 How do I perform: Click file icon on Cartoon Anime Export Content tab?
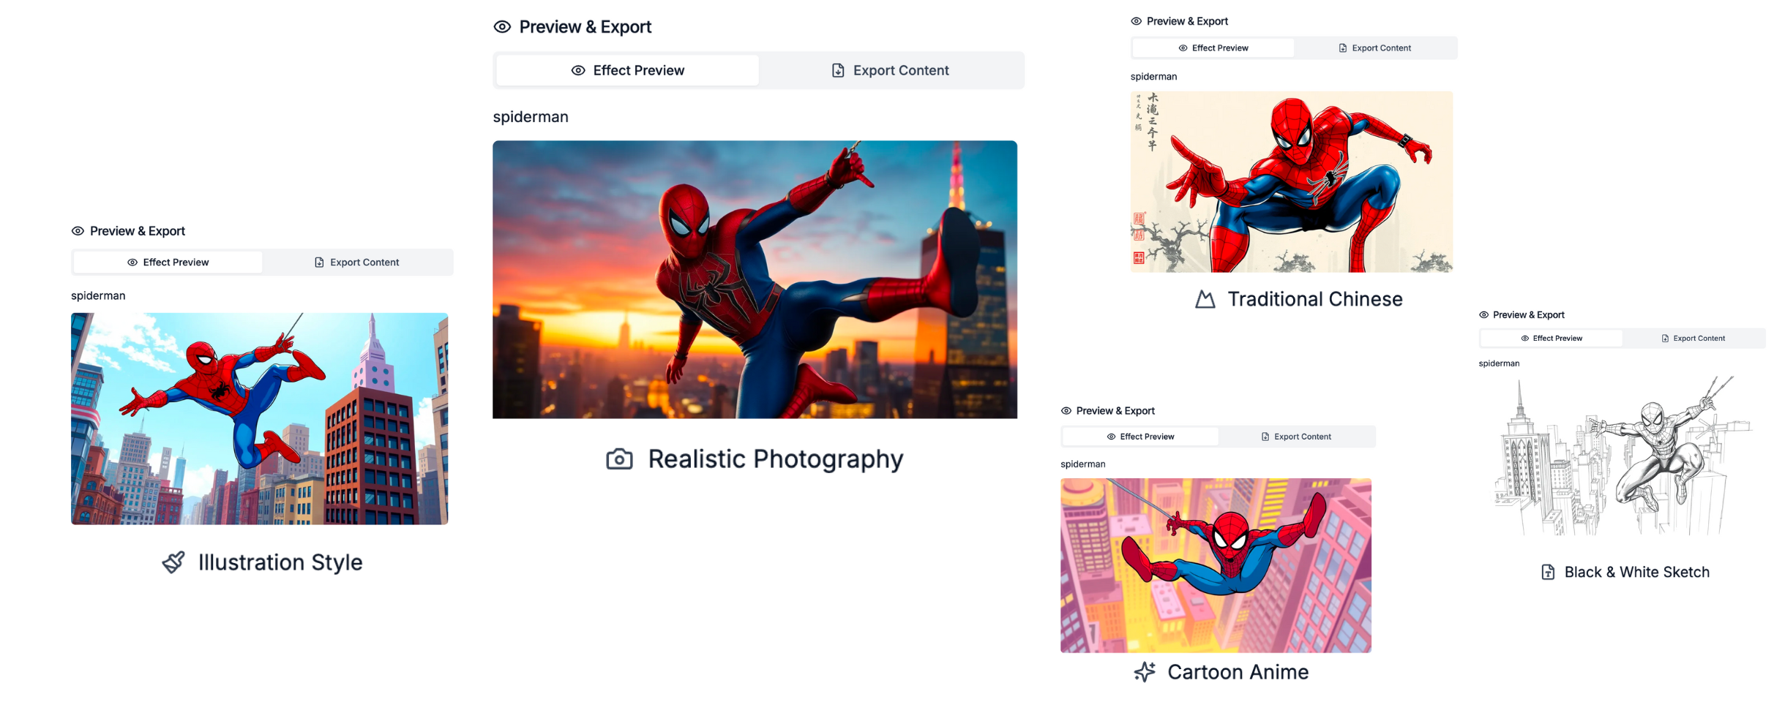[1265, 437]
